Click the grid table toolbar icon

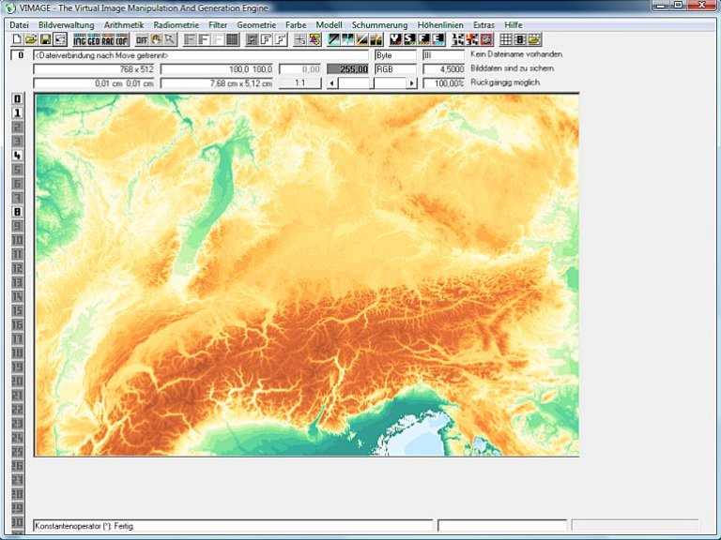[x=506, y=39]
